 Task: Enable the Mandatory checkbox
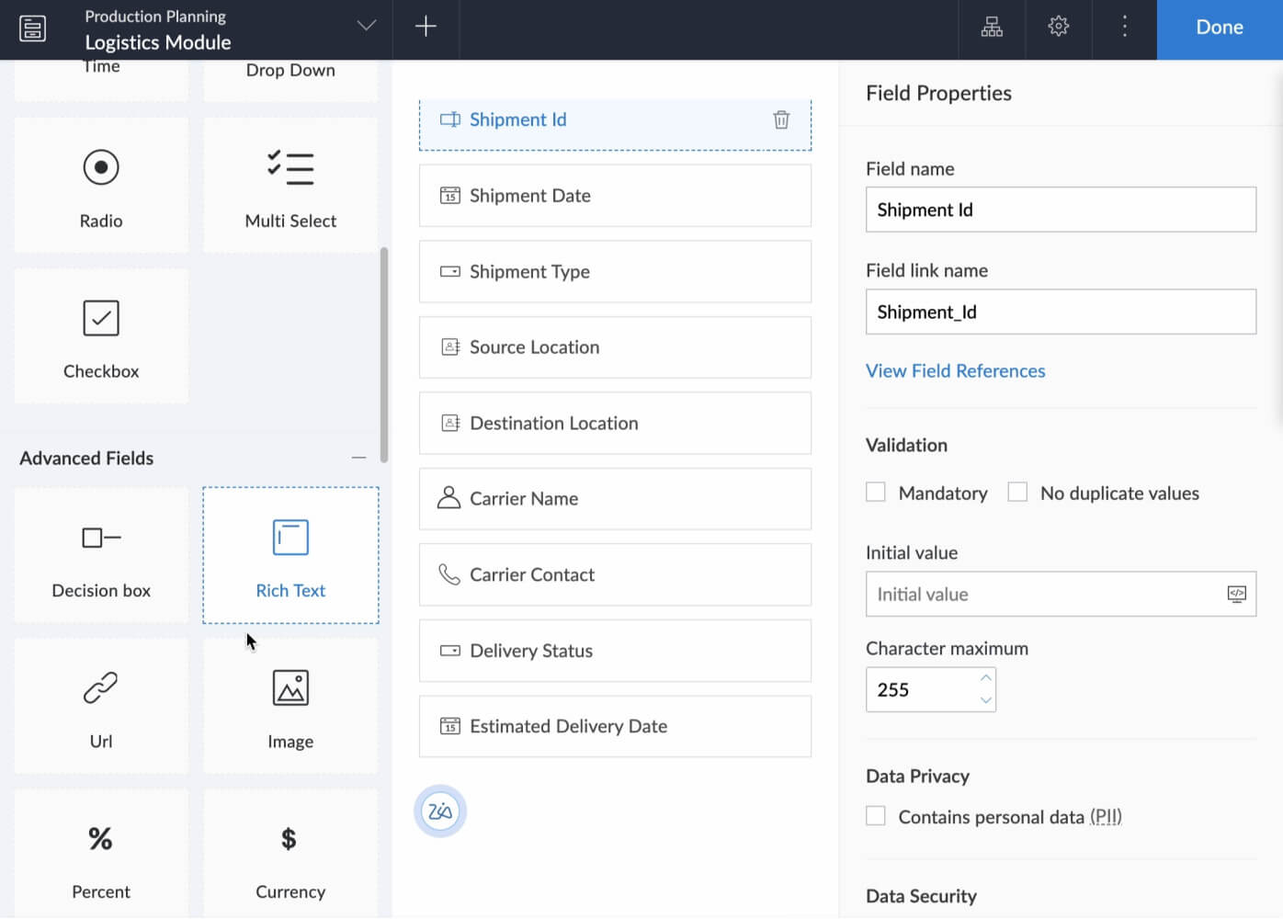point(876,493)
